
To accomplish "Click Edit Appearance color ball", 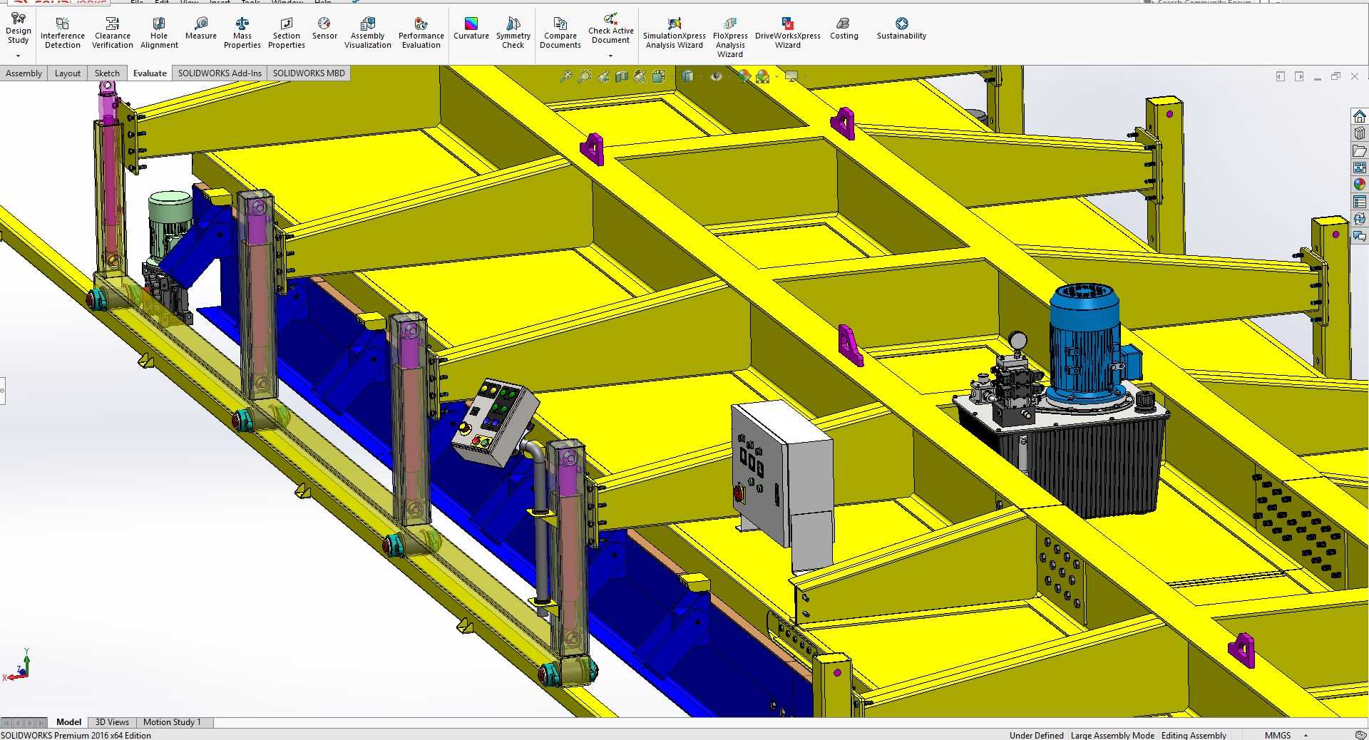I will (744, 76).
